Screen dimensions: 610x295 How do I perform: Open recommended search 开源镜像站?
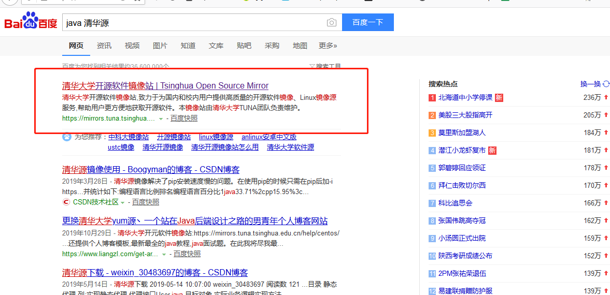pos(174,137)
